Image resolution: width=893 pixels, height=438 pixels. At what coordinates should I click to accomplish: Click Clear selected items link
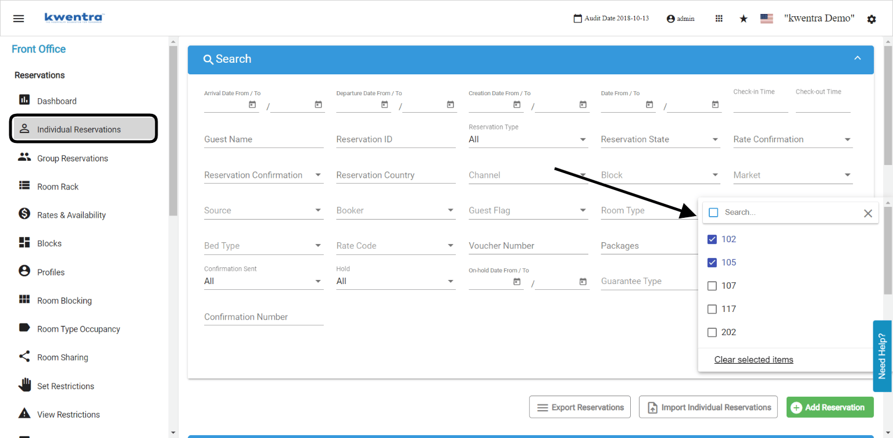click(753, 360)
